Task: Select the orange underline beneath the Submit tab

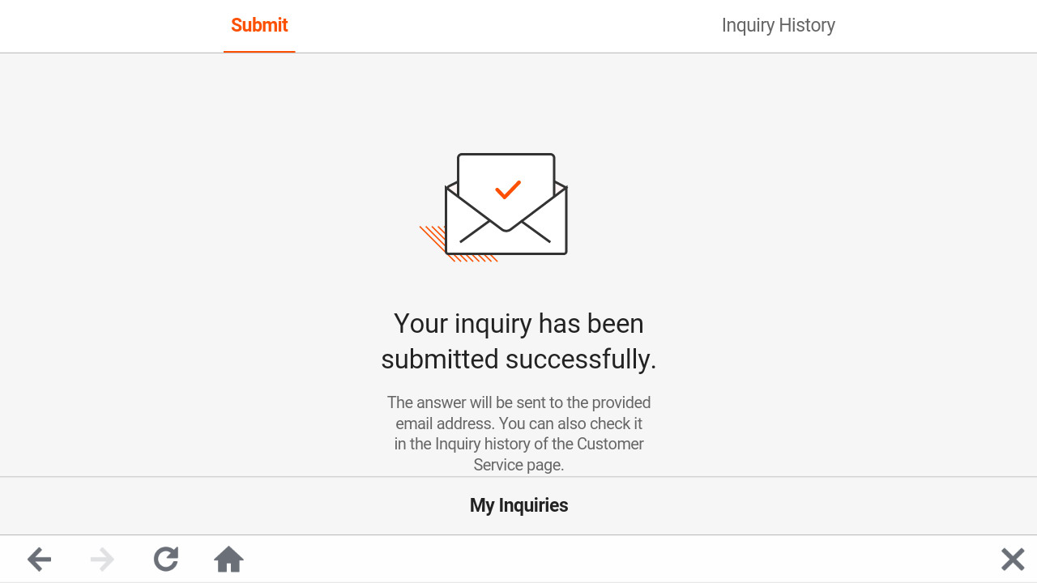Action: pyautogui.click(x=259, y=52)
